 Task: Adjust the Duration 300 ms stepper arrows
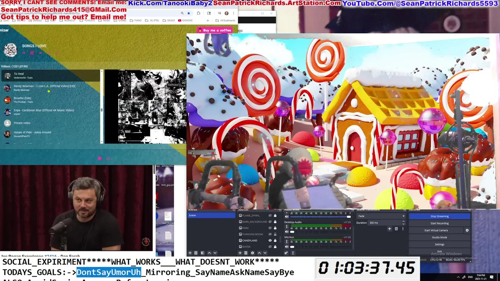(x=404, y=223)
